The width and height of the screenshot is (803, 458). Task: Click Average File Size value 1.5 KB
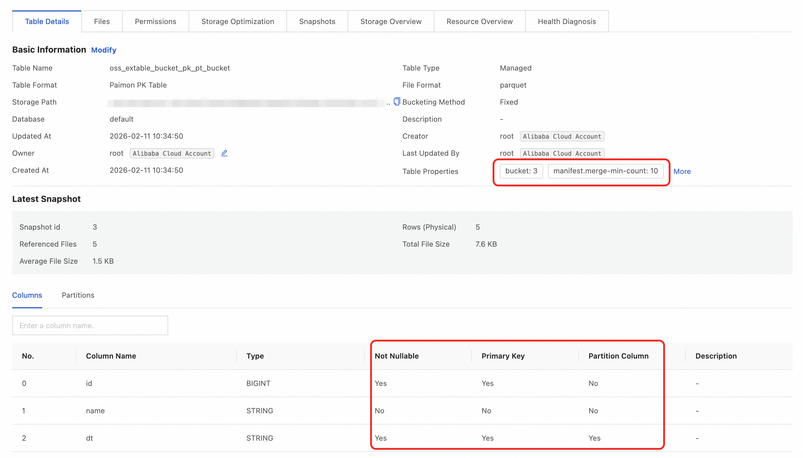tap(103, 261)
